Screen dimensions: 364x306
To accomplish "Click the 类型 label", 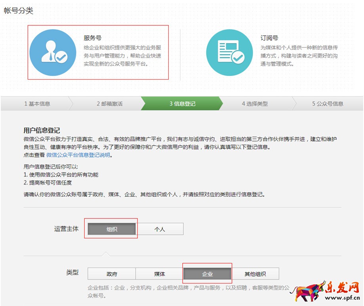I will [x=72, y=272].
